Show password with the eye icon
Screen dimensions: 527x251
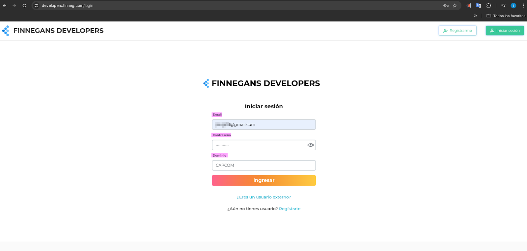310,145
